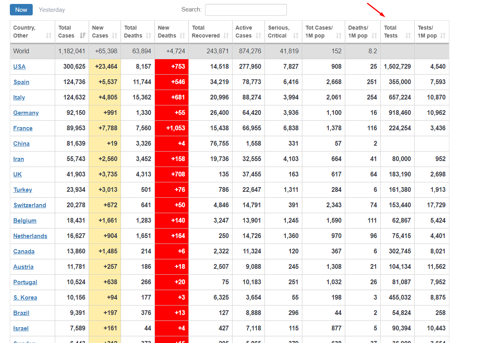Open the Netherlands country link
Viewport: 497px width, 343px height.
click(30, 236)
